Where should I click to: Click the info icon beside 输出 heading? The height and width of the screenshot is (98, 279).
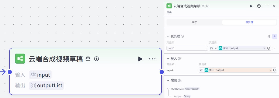tap(179, 80)
